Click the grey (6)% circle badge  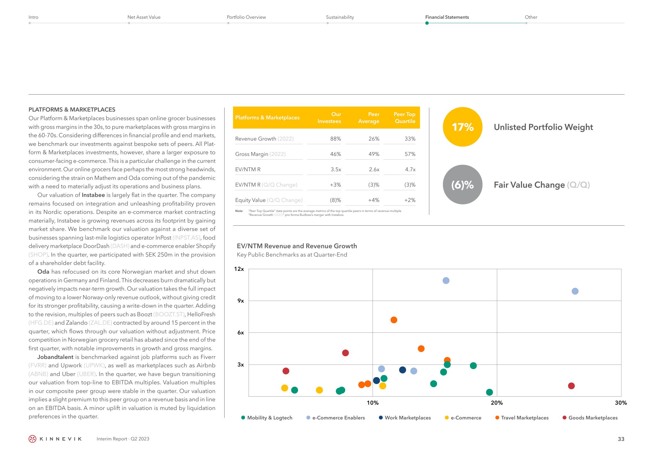[x=463, y=185]
